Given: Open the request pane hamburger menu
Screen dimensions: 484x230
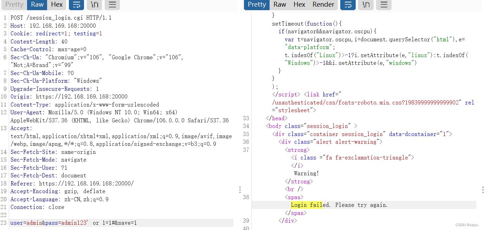Looking at the screenshot, I should tap(112, 5).
